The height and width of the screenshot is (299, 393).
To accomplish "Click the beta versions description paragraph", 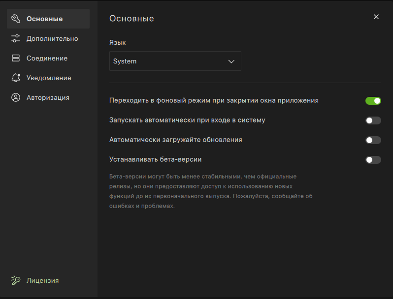I will tap(211, 191).
